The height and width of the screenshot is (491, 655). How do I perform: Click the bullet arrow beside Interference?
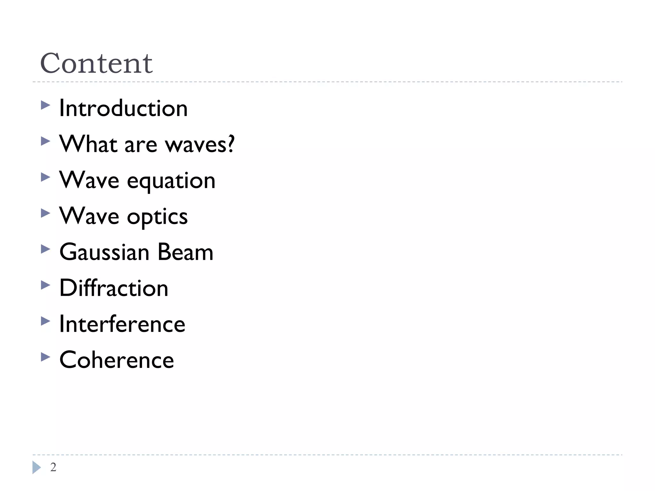(45, 321)
